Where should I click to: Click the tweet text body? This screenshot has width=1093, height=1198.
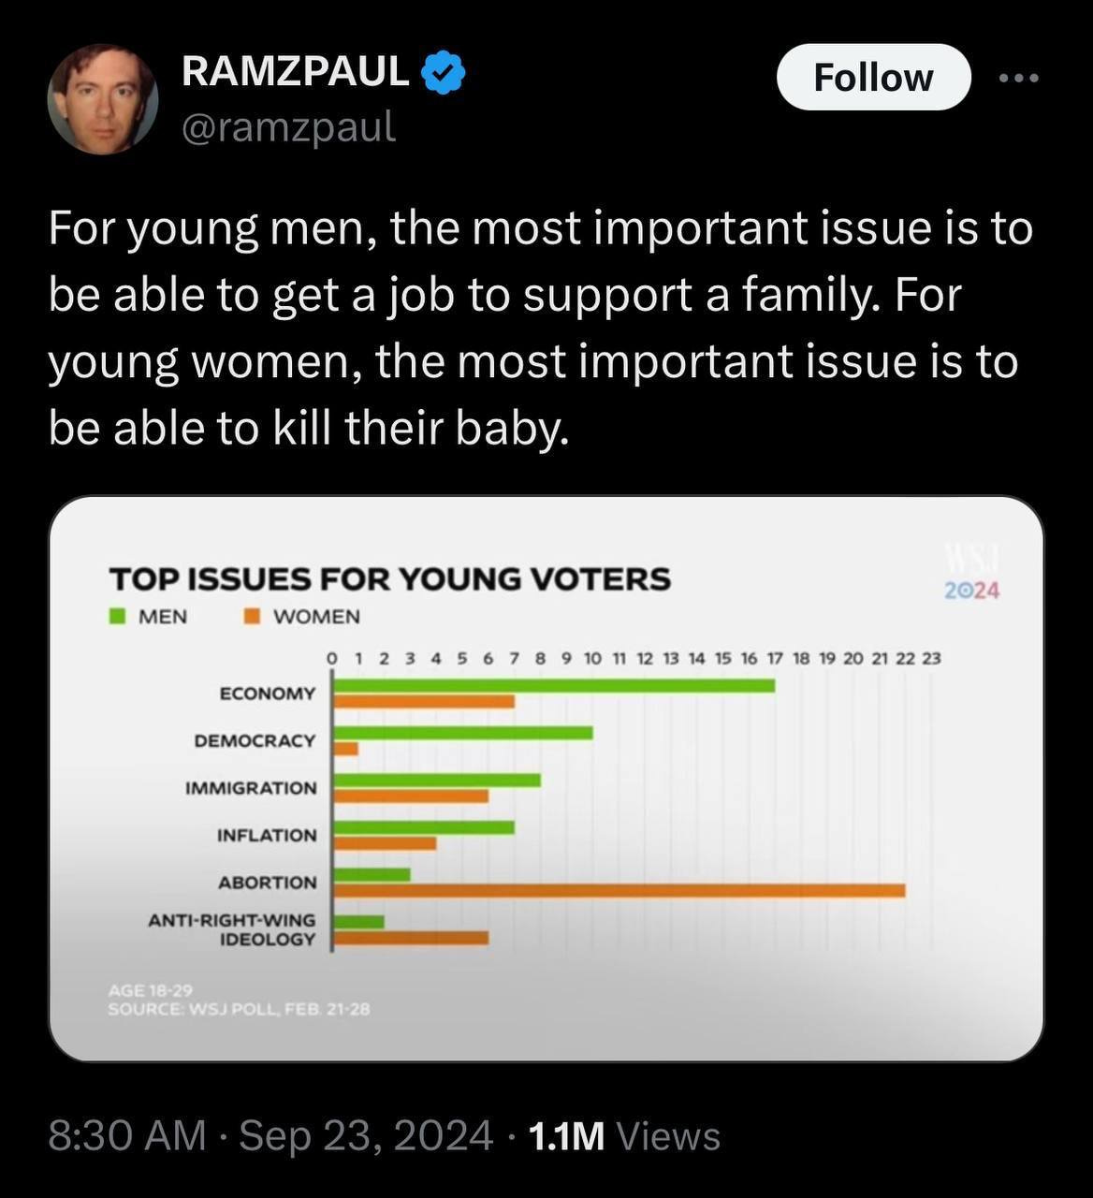[x=541, y=328]
